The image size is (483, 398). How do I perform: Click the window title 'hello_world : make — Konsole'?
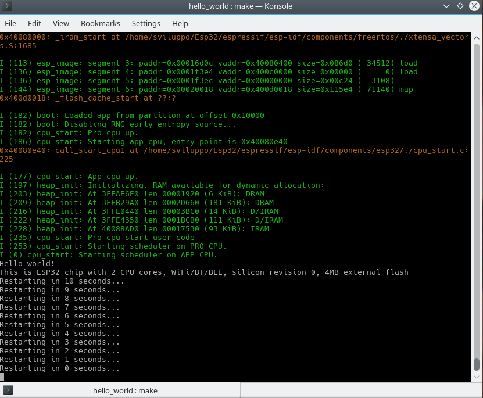click(x=241, y=6)
